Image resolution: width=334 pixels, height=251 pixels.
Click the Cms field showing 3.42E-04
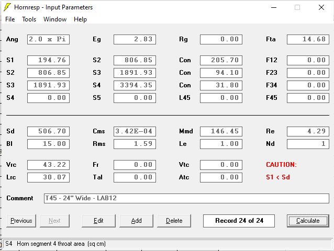pos(135,131)
